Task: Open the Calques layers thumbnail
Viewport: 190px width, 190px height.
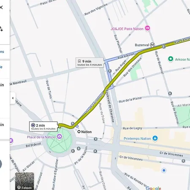Action: point(24,181)
